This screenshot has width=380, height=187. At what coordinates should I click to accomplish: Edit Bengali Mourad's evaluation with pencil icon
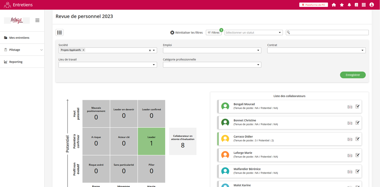(x=357, y=107)
